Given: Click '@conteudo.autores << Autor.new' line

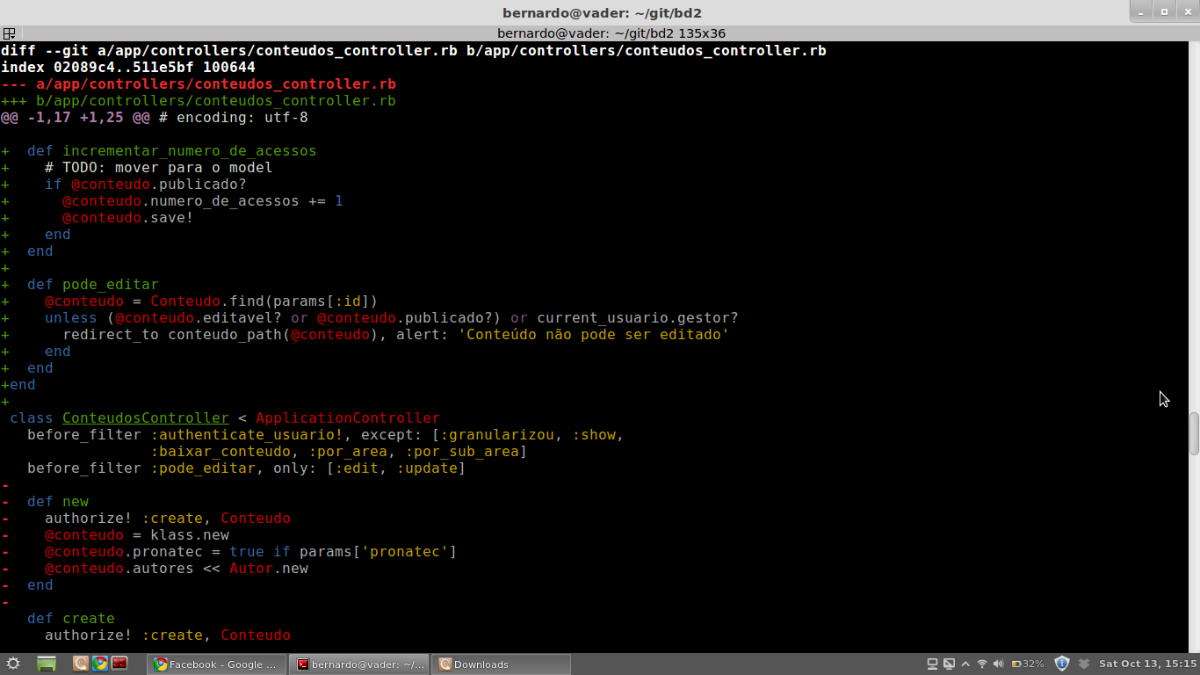Looking at the screenshot, I should click(177, 569).
